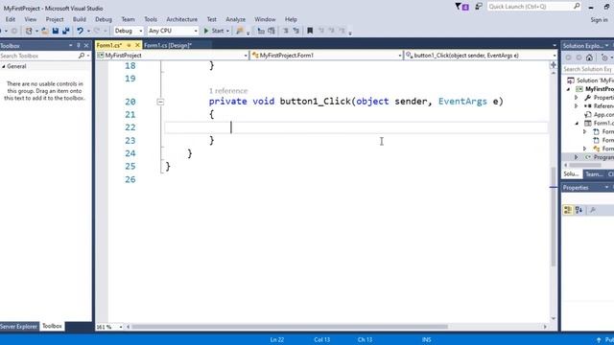The height and width of the screenshot is (345, 614).
Task: Click Solution Explorer Forward arrow icon
Action: click(x=579, y=57)
